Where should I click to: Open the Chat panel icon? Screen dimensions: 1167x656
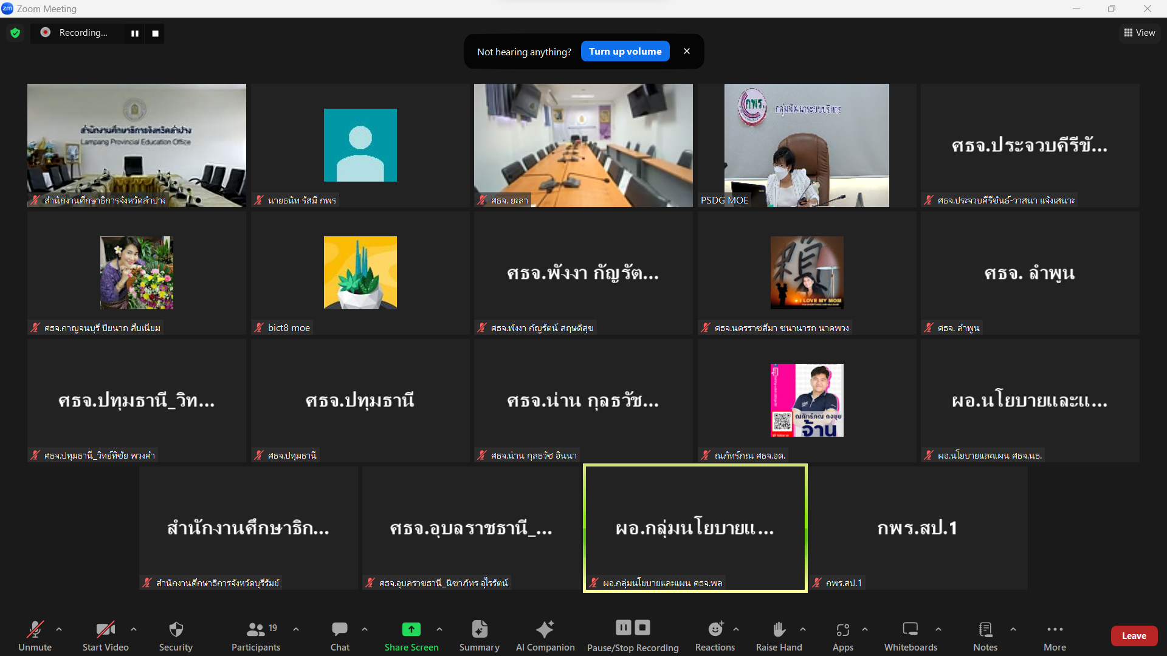pos(340,629)
